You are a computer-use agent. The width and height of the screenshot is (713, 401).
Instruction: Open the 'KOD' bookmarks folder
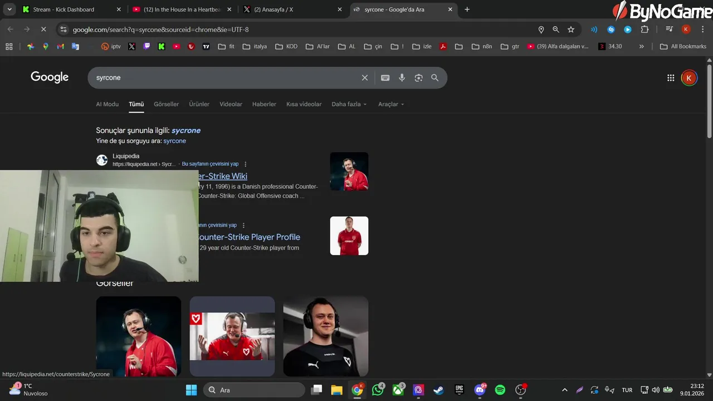tap(286, 46)
